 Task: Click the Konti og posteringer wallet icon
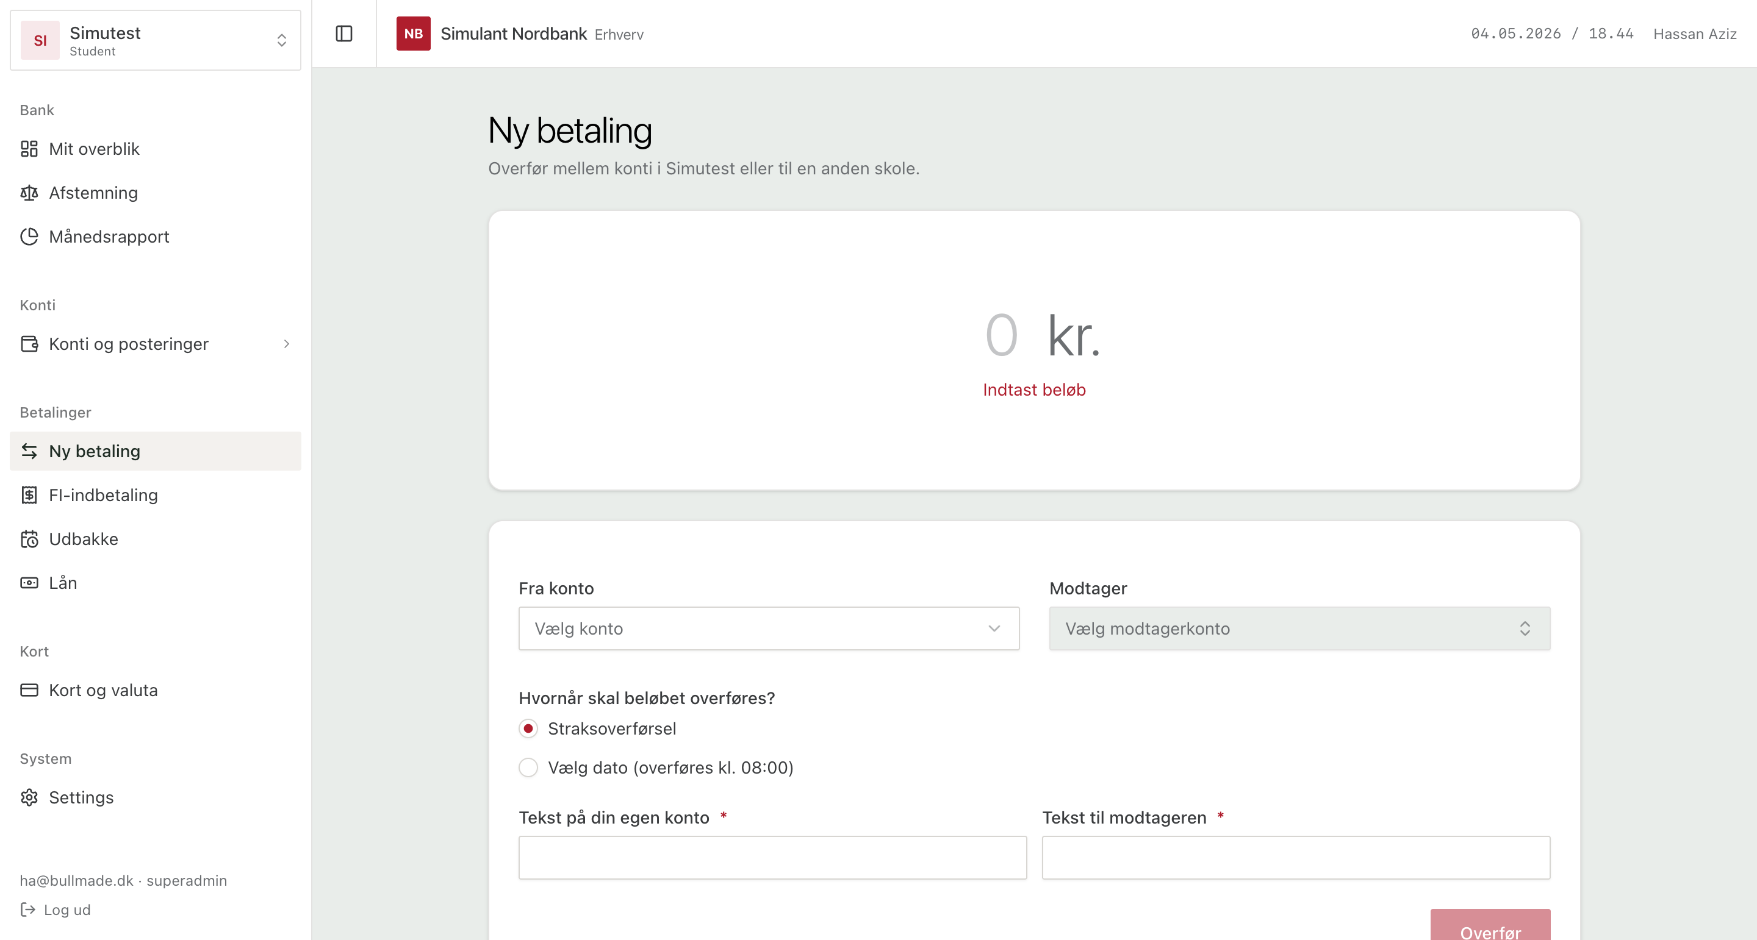coord(29,344)
